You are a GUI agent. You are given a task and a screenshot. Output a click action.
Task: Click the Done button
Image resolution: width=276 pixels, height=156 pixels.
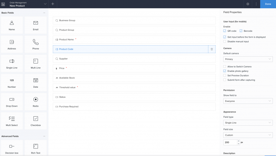pyautogui.click(x=268, y=4)
